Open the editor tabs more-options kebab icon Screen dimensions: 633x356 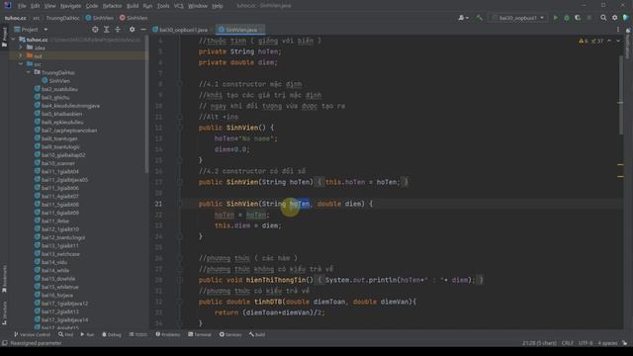point(617,30)
